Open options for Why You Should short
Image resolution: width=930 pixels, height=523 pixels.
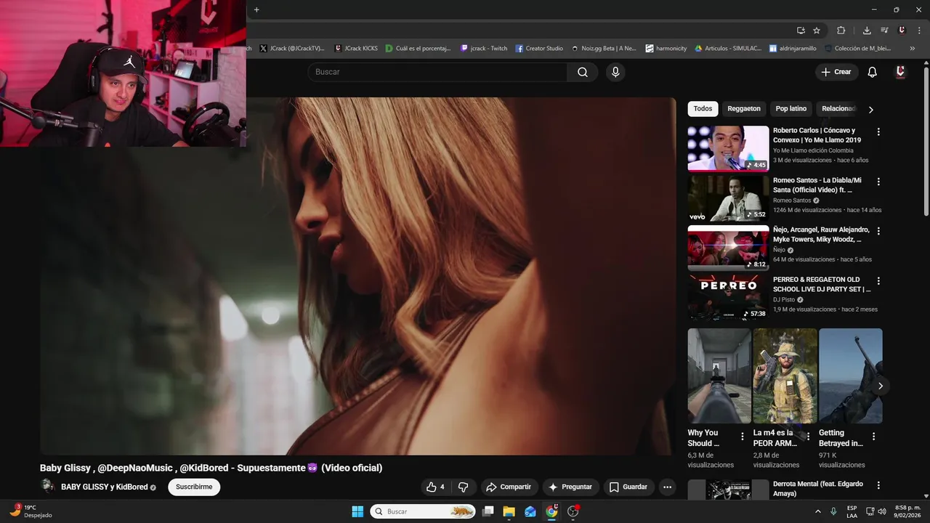[742, 437]
